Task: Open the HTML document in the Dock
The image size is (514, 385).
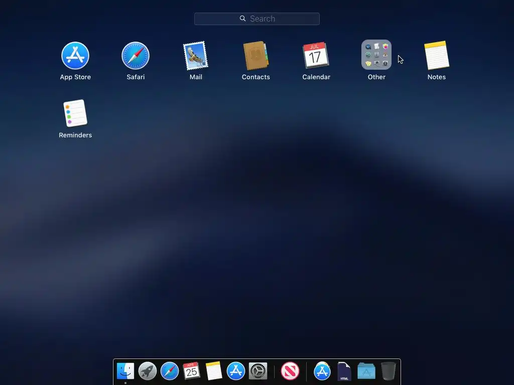Action: tap(344, 371)
